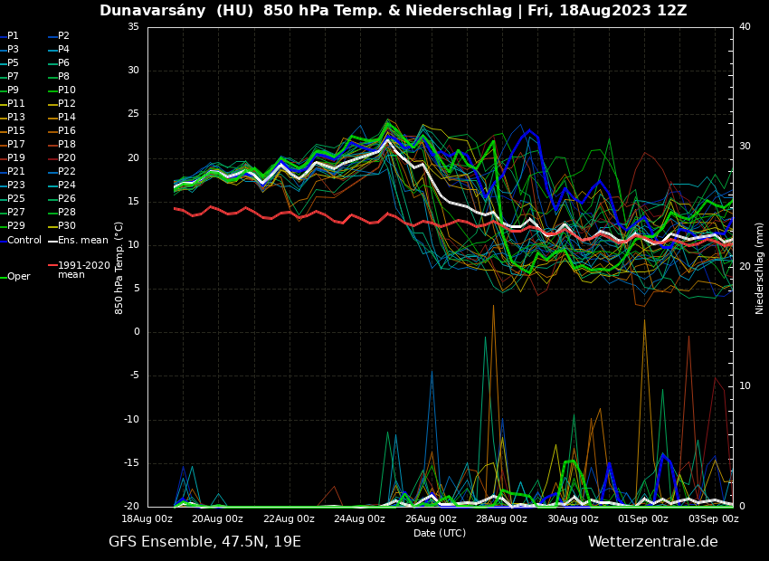Select the P22 legend label
The image size is (769, 561).
coord(67,172)
